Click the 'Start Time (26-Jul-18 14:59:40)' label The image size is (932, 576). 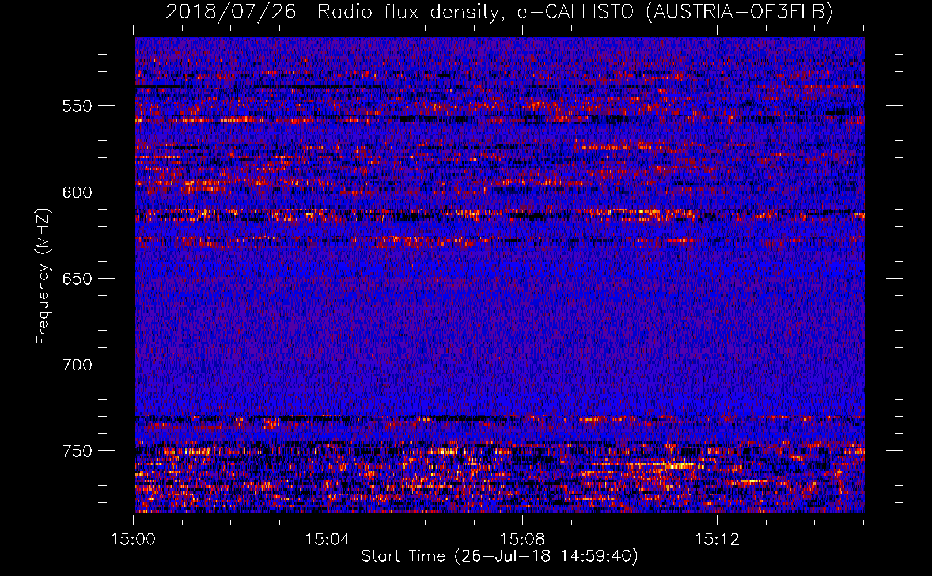pyautogui.click(x=499, y=556)
